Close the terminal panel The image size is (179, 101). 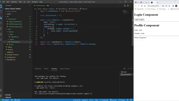point(131,69)
